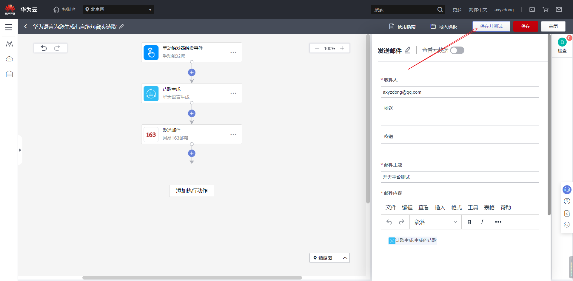The height and width of the screenshot is (281, 573).
Task: Open options for send mail node
Action: click(x=233, y=135)
